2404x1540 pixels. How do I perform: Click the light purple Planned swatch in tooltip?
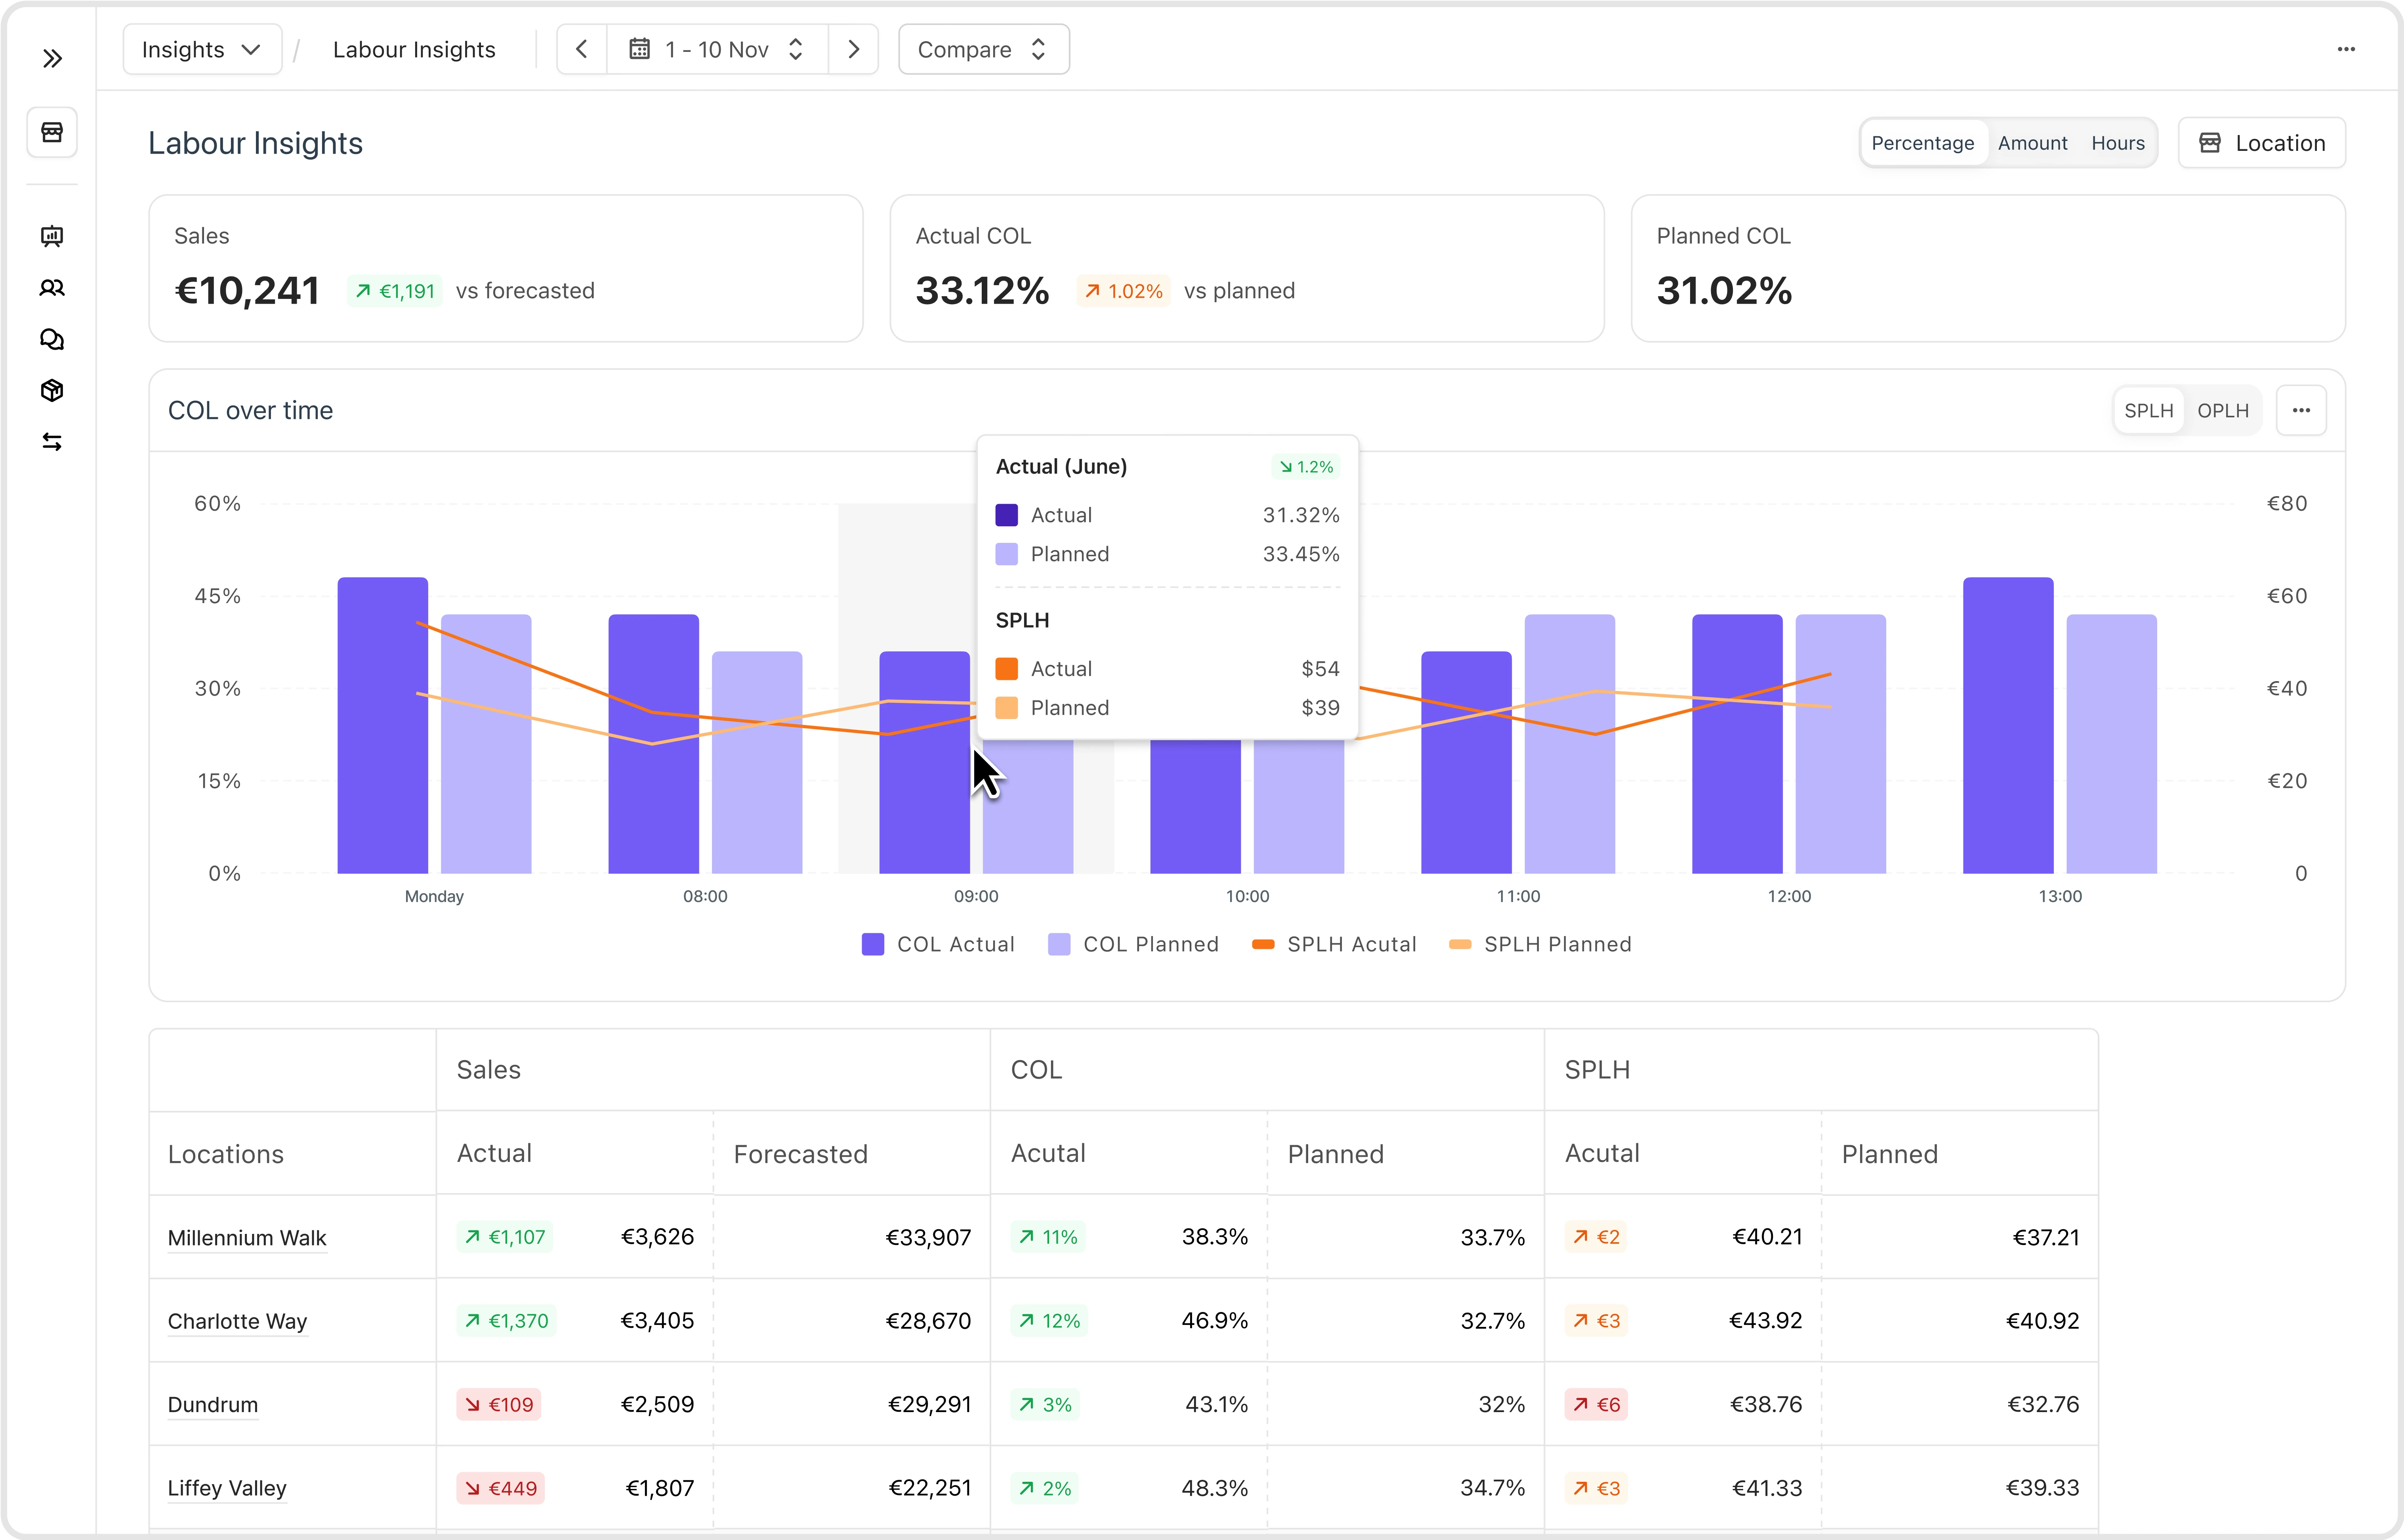tap(1006, 554)
